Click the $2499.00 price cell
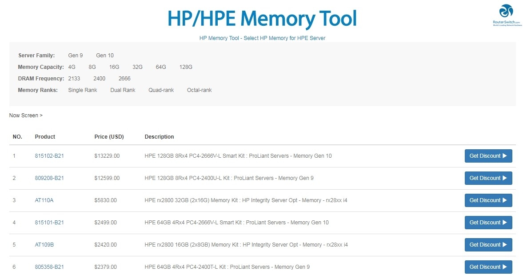The width and height of the screenshot is (523, 275). [x=105, y=223]
